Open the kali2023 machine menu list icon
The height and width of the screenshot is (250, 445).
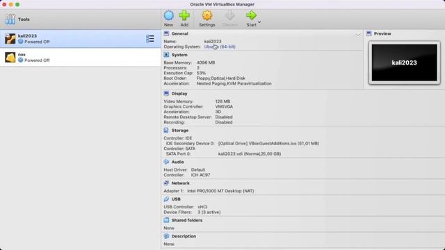(x=150, y=39)
